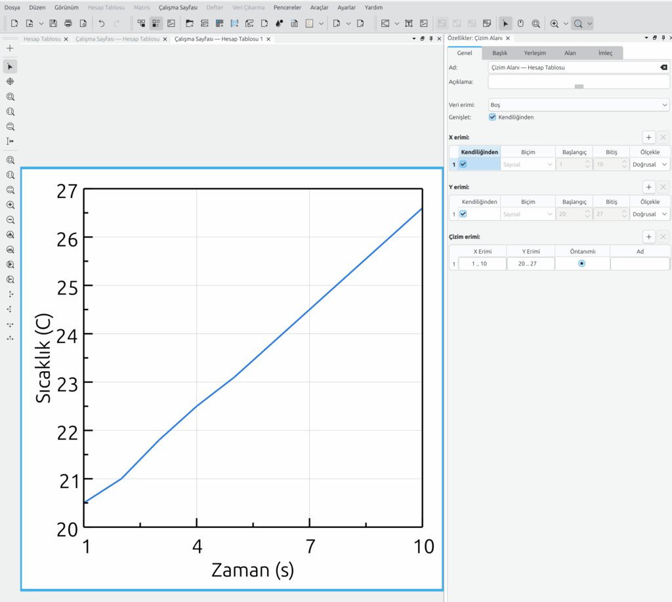Add a text label with T icon
This screenshot has height=602, width=672.
click(409, 24)
